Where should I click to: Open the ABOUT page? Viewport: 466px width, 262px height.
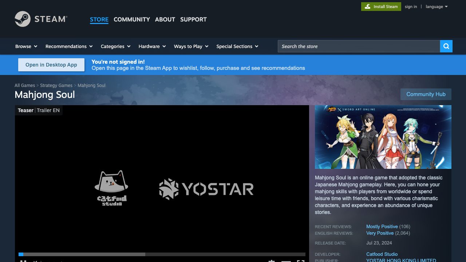coord(165,19)
